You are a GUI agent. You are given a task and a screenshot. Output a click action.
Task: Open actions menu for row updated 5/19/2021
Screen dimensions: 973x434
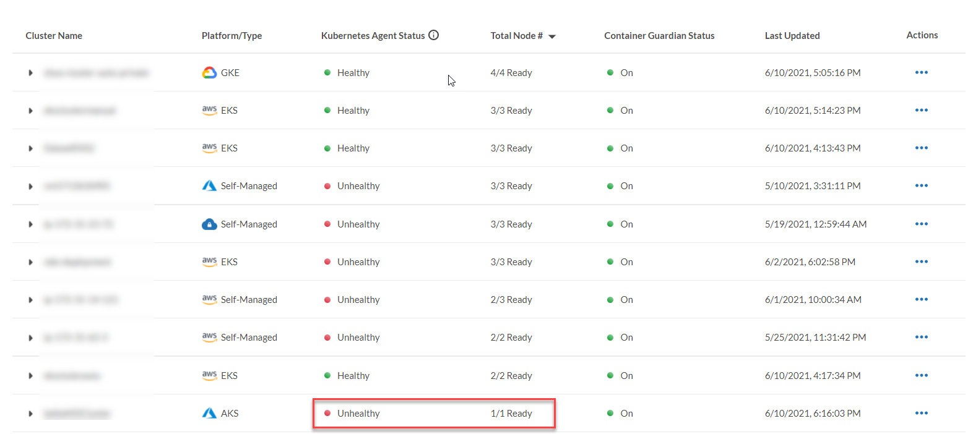(921, 224)
